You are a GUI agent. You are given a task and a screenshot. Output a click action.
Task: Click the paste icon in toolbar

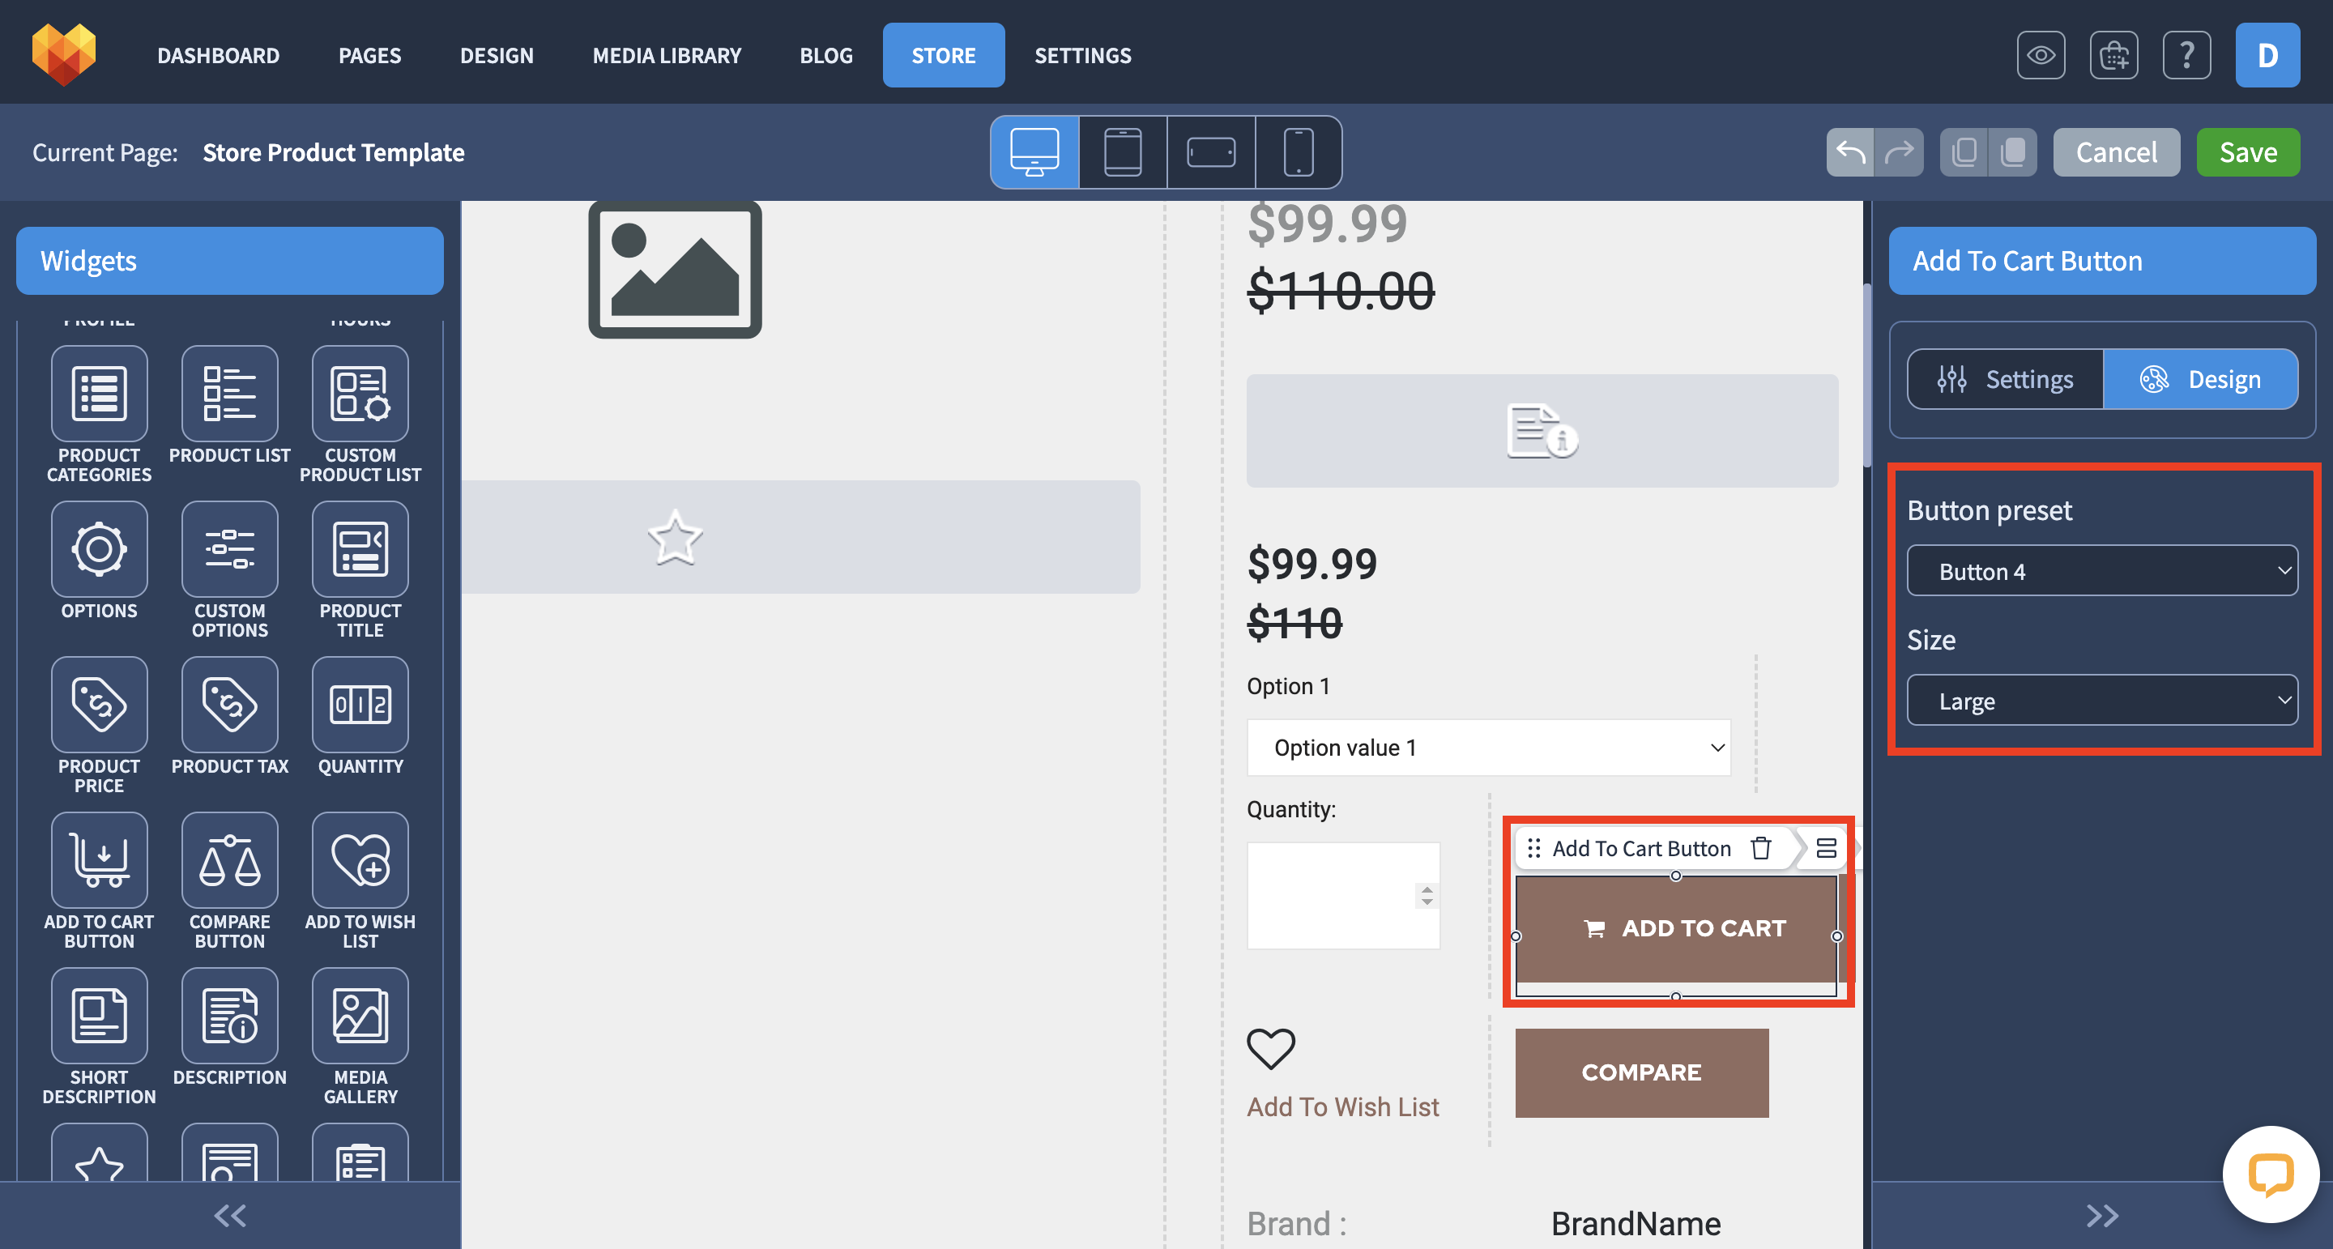[x=2013, y=152]
